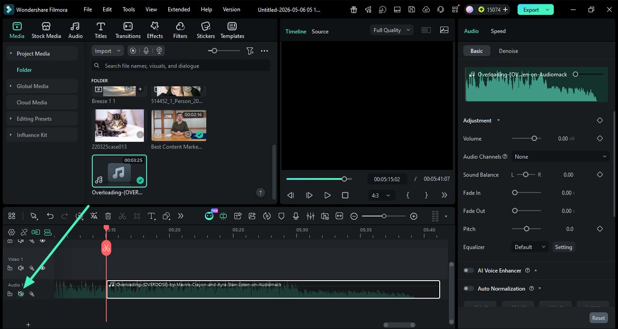This screenshot has height=329, width=618.
Task: Open the audio mixer icon in timeline toolbar
Action: click(x=310, y=216)
